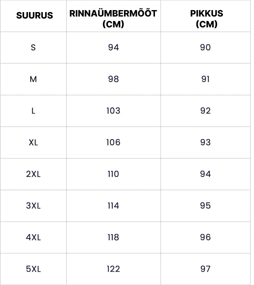The height and width of the screenshot is (285, 254).
Task: Click chest measurement value 94 for size S
Action: (114, 48)
